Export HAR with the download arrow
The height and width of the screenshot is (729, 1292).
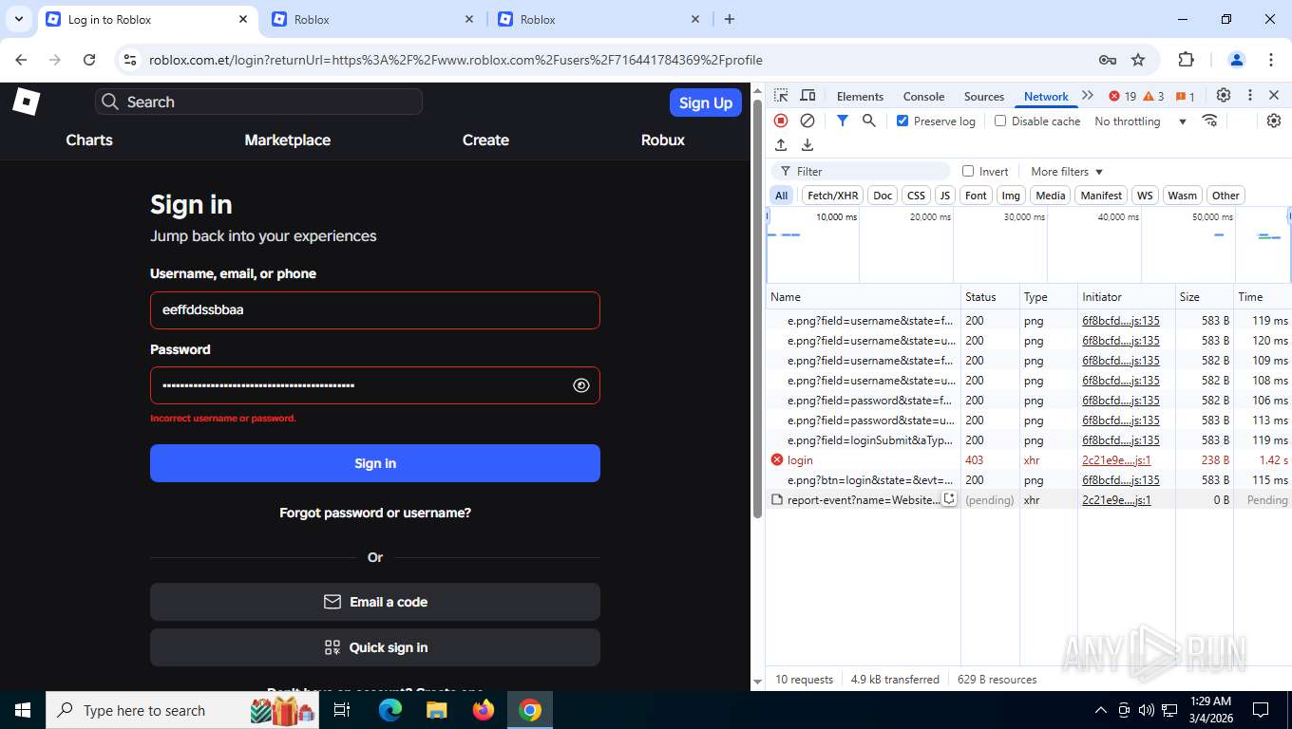click(x=807, y=145)
